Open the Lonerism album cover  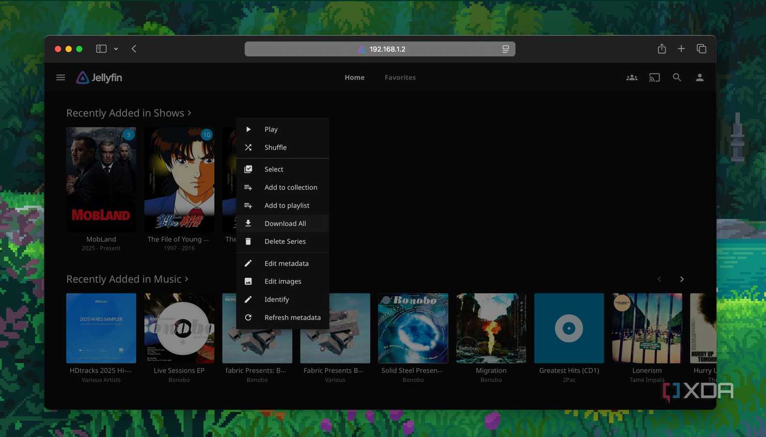click(647, 328)
